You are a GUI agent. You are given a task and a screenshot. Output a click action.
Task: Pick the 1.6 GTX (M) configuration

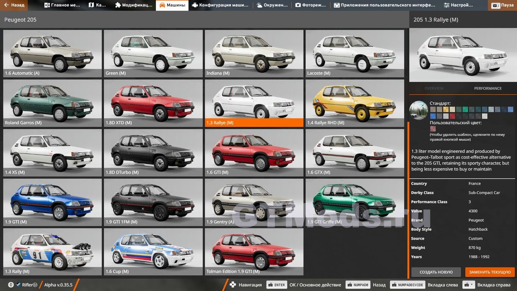pyautogui.click(x=355, y=153)
